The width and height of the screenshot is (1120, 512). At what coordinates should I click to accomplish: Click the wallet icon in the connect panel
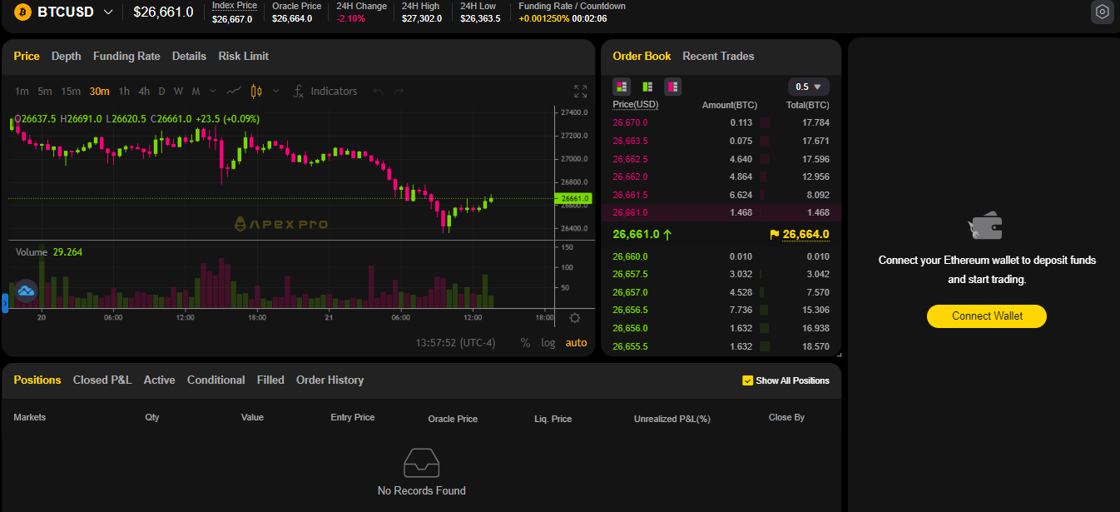[x=987, y=225]
